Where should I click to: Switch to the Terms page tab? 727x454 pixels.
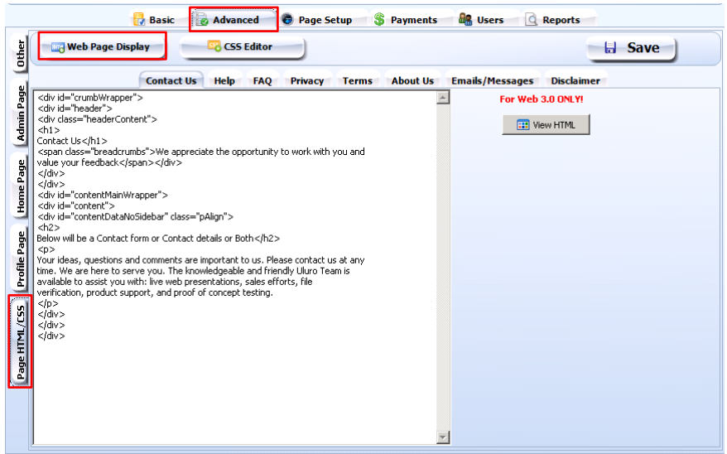pos(358,80)
